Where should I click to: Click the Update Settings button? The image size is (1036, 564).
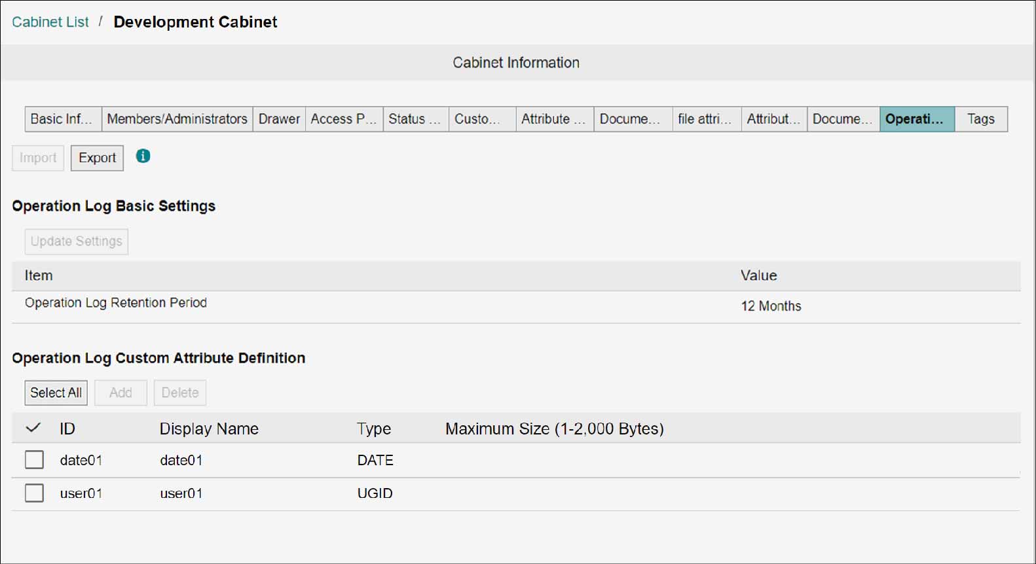tap(77, 241)
